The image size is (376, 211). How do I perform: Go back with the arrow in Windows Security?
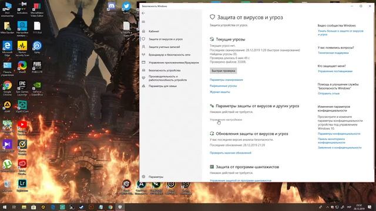coord(143,13)
